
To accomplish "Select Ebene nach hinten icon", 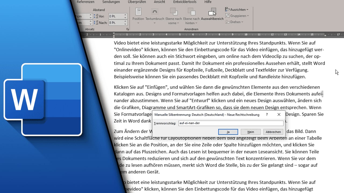I will click(191, 12).
